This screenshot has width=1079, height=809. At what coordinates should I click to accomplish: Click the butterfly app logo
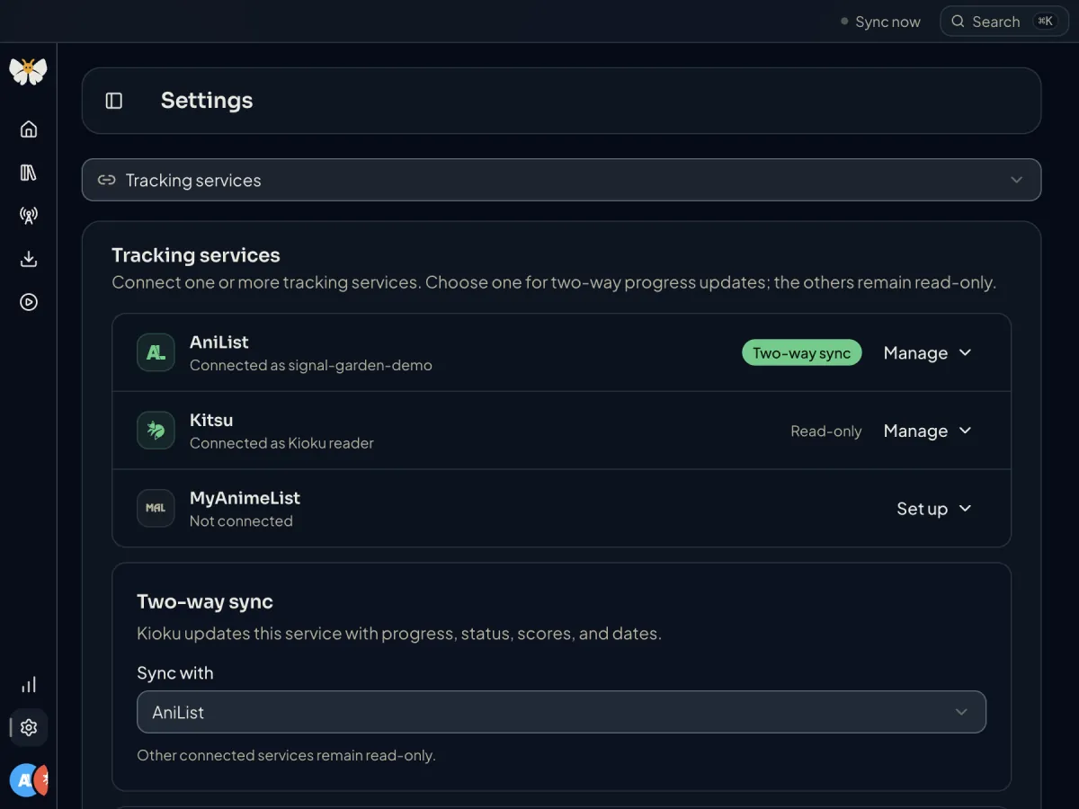pos(28,71)
